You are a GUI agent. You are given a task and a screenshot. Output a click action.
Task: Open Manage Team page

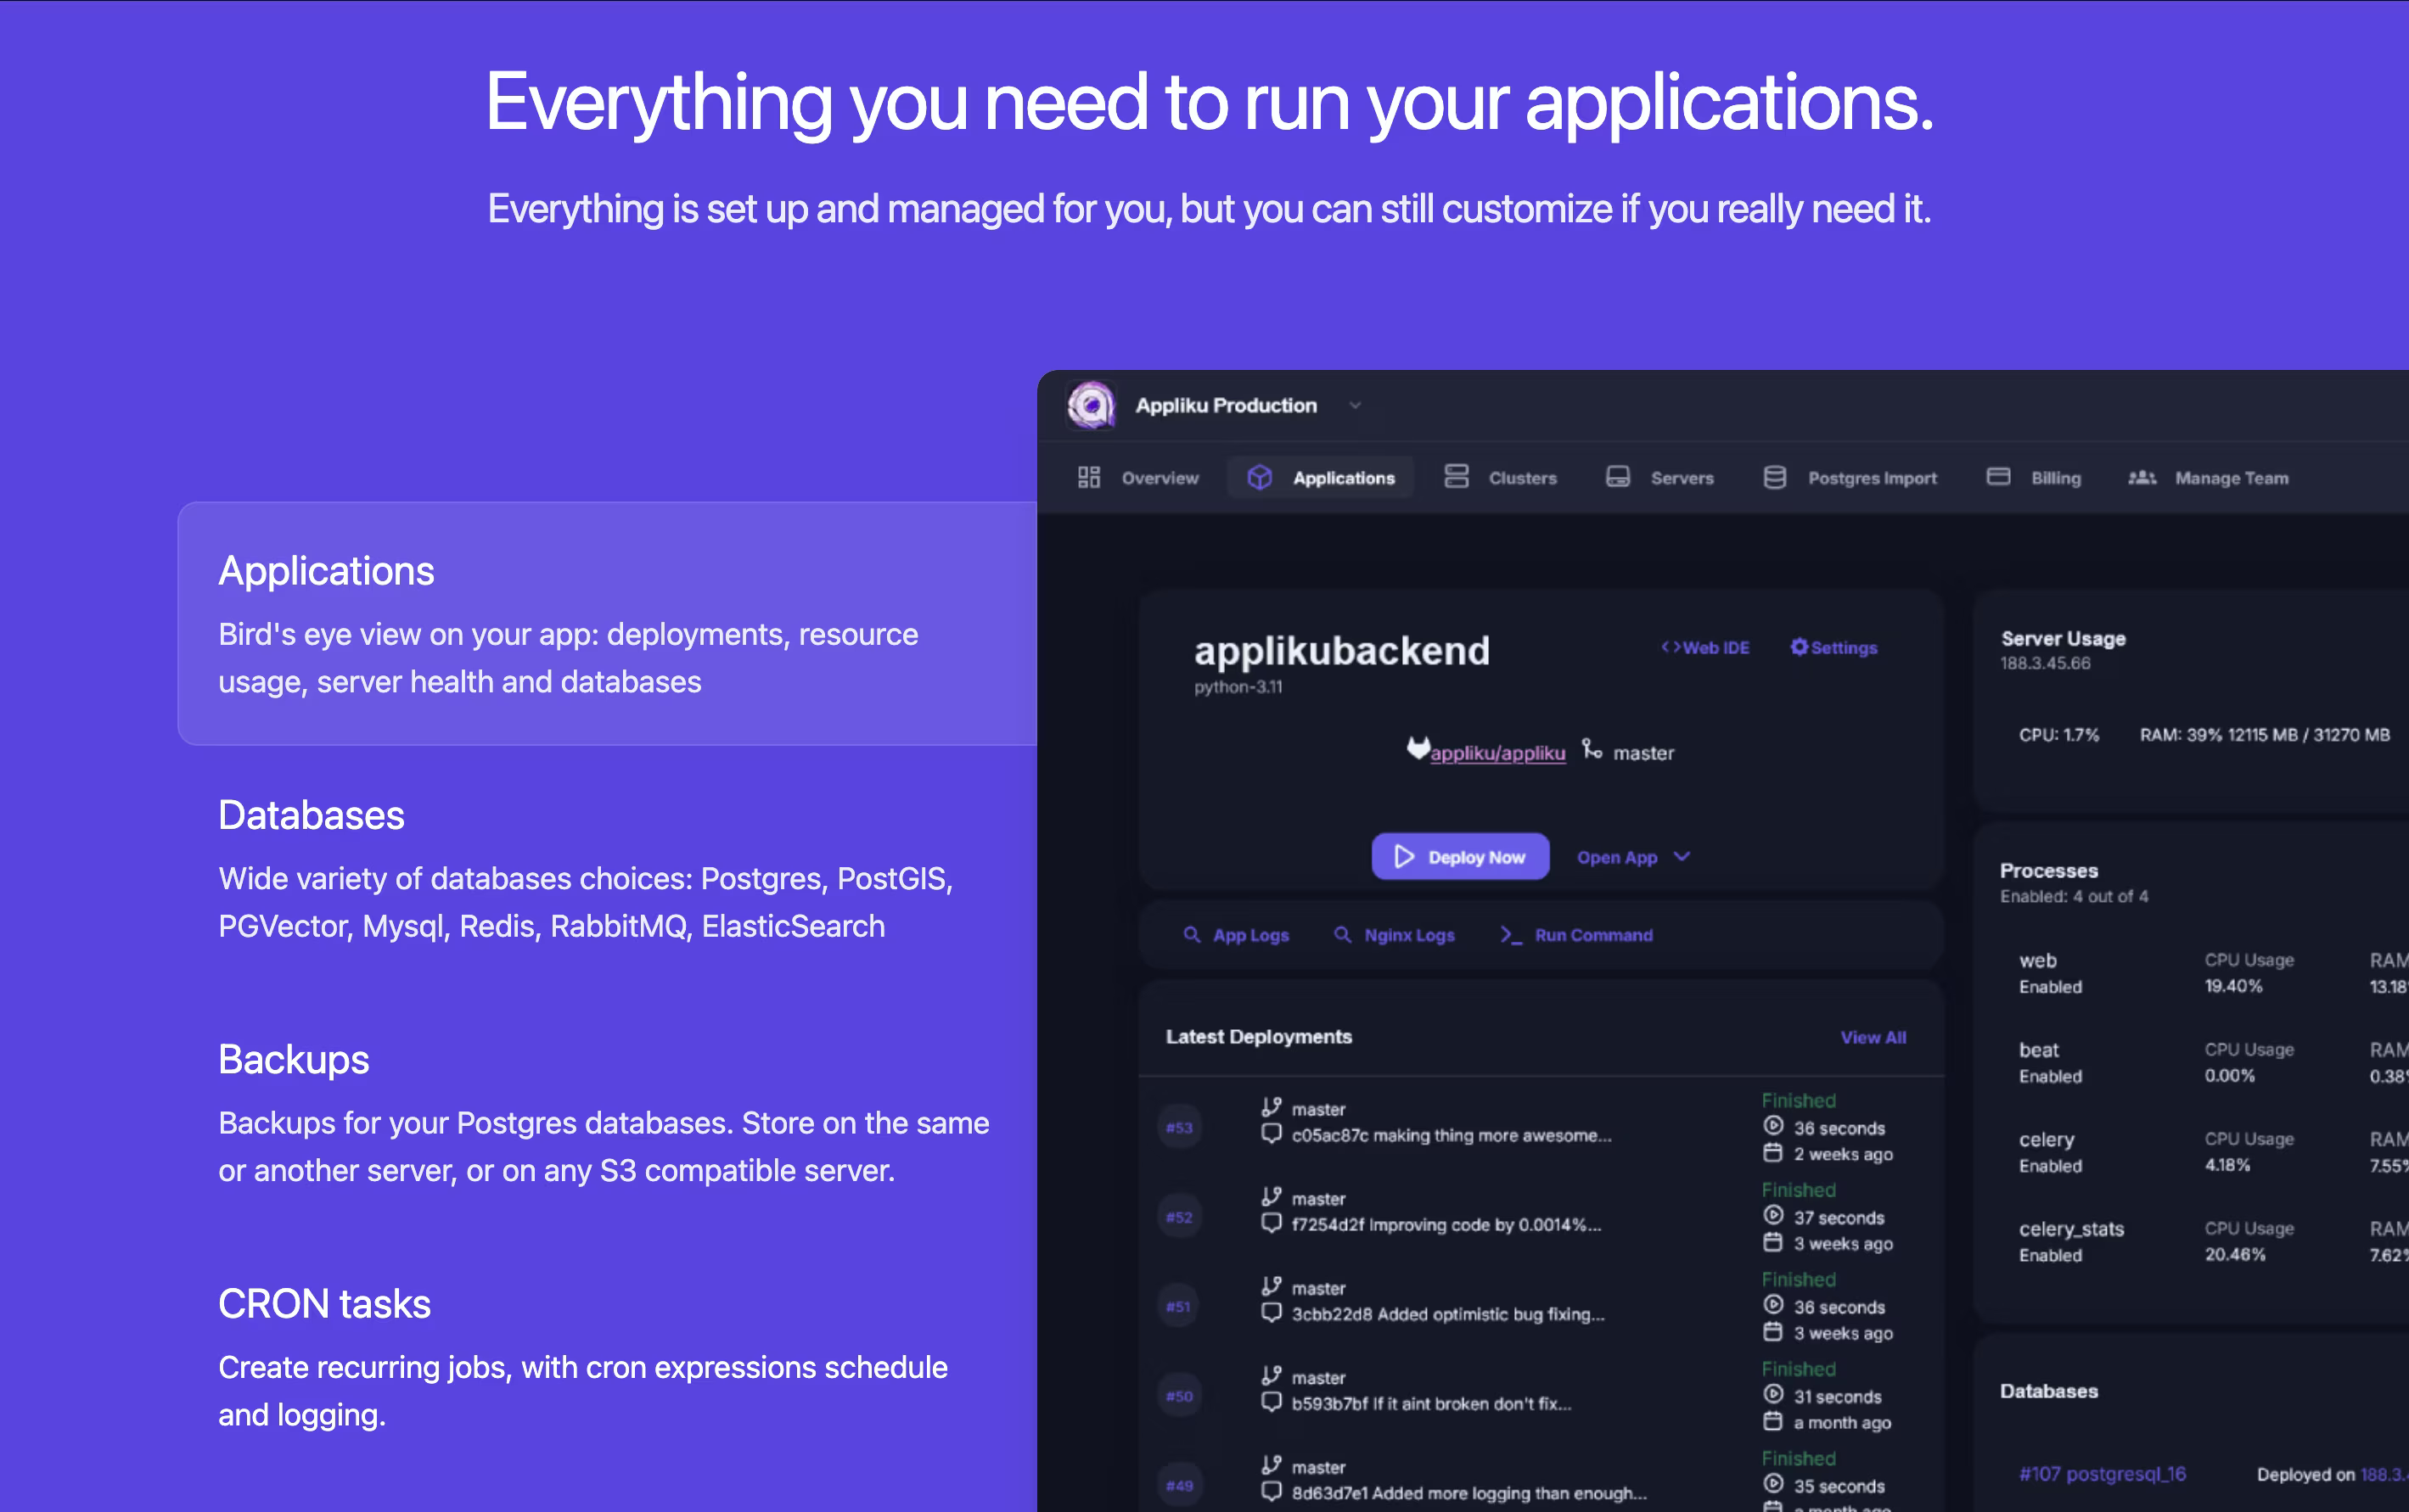pos(2209,478)
